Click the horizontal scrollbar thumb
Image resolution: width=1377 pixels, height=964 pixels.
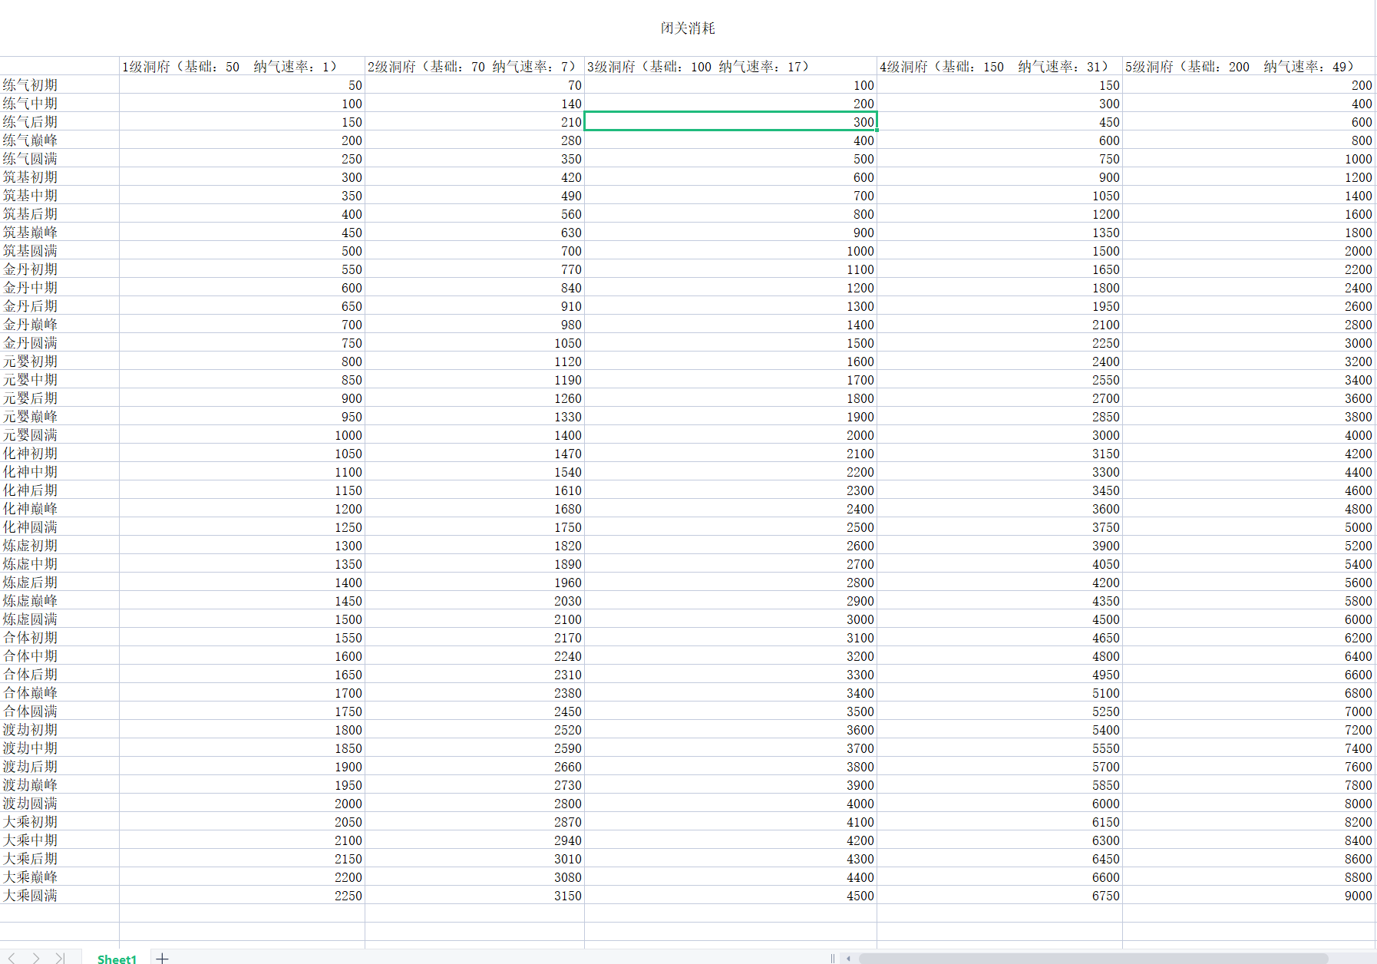(x=1093, y=958)
